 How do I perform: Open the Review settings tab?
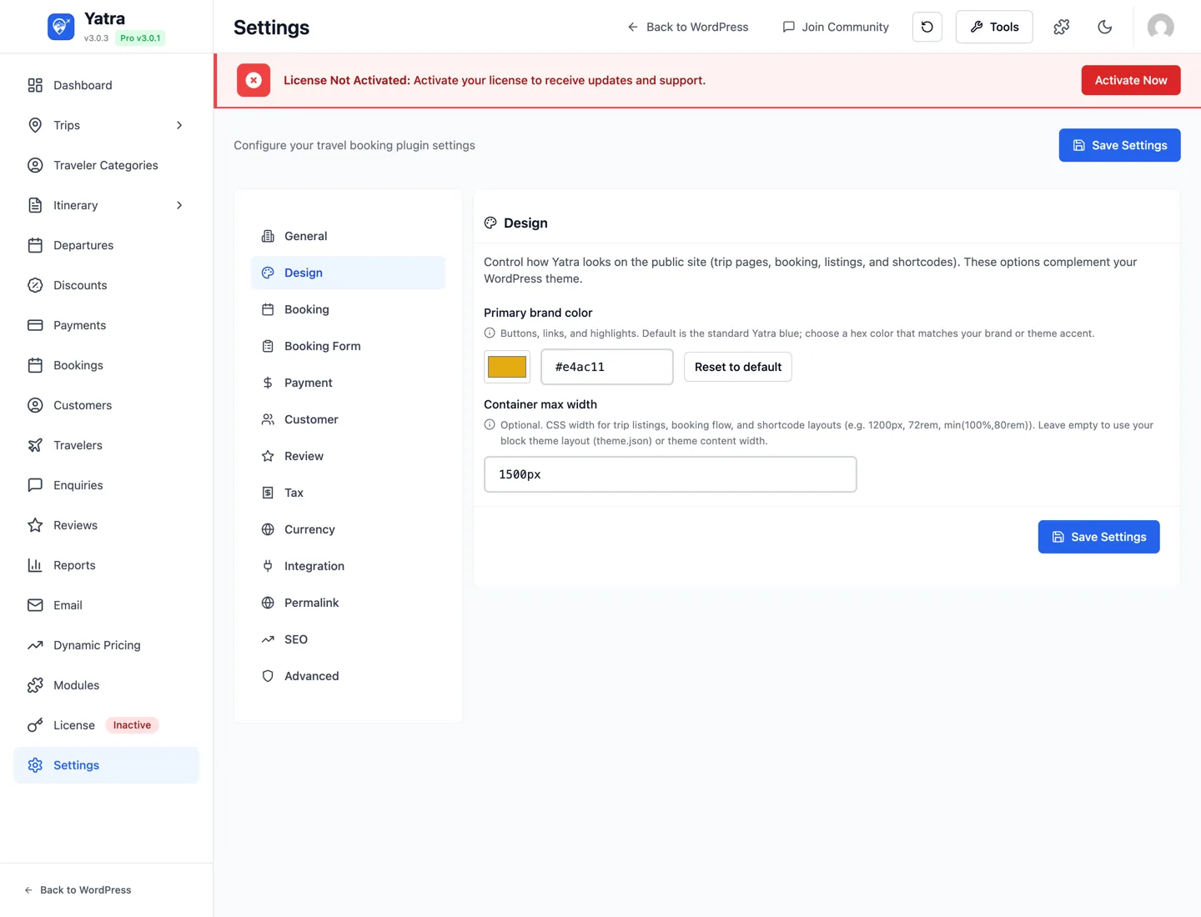coord(348,456)
